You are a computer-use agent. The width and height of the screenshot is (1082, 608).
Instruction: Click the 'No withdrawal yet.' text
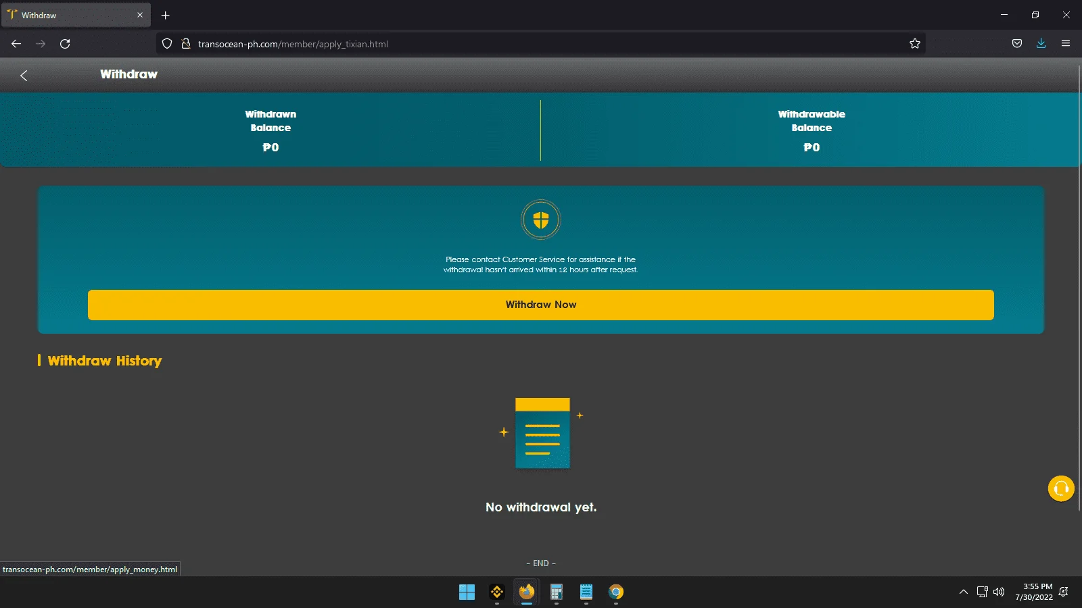click(541, 507)
